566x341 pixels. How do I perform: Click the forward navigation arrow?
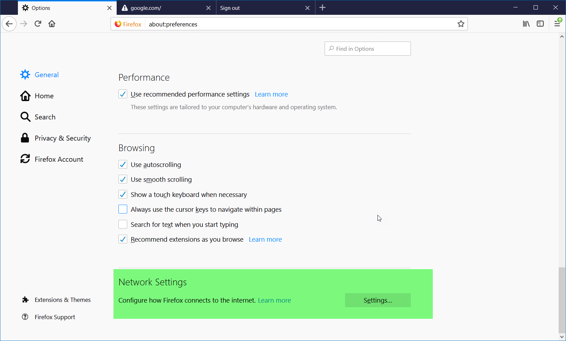tap(24, 24)
